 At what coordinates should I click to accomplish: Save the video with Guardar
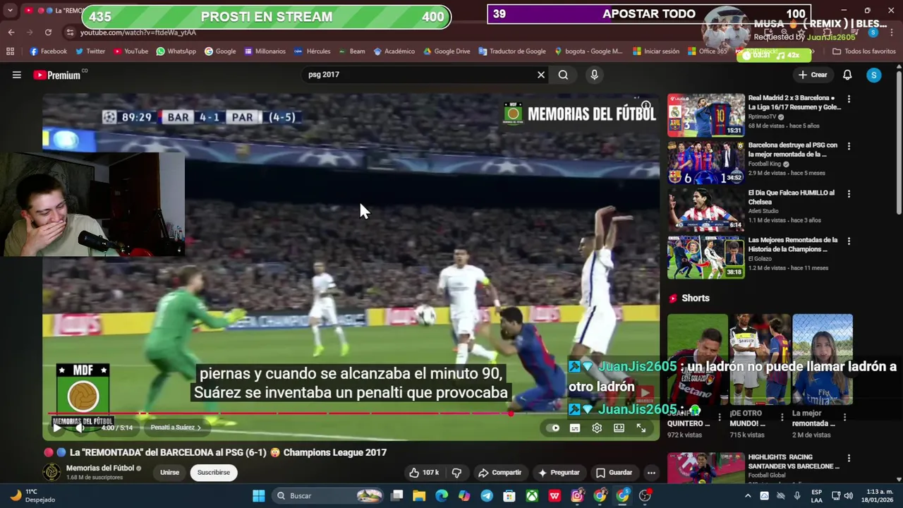click(614, 473)
